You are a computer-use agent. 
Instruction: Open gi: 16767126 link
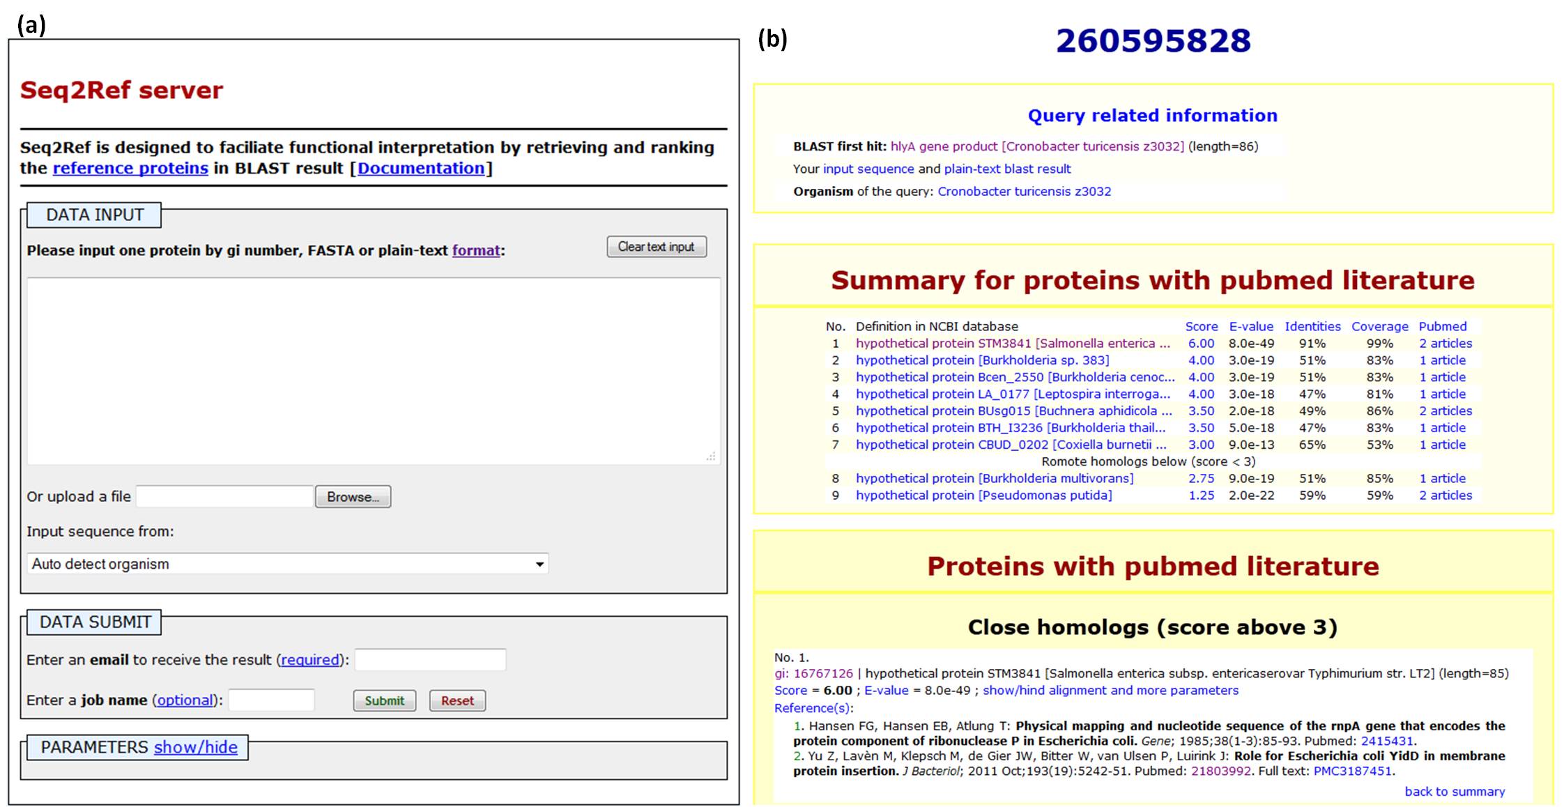(x=814, y=674)
